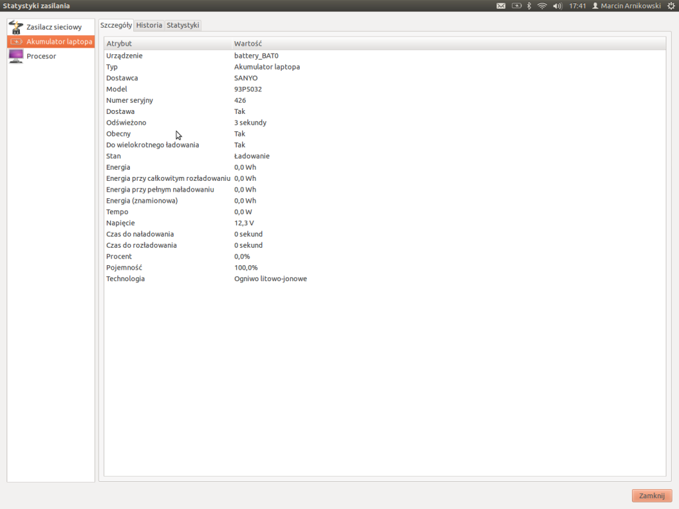Click the 100,0% capacity value
The width and height of the screenshot is (679, 509).
tap(246, 268)
